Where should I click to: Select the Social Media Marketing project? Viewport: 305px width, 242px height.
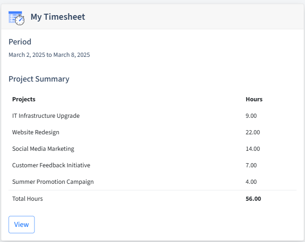(43, 148)
